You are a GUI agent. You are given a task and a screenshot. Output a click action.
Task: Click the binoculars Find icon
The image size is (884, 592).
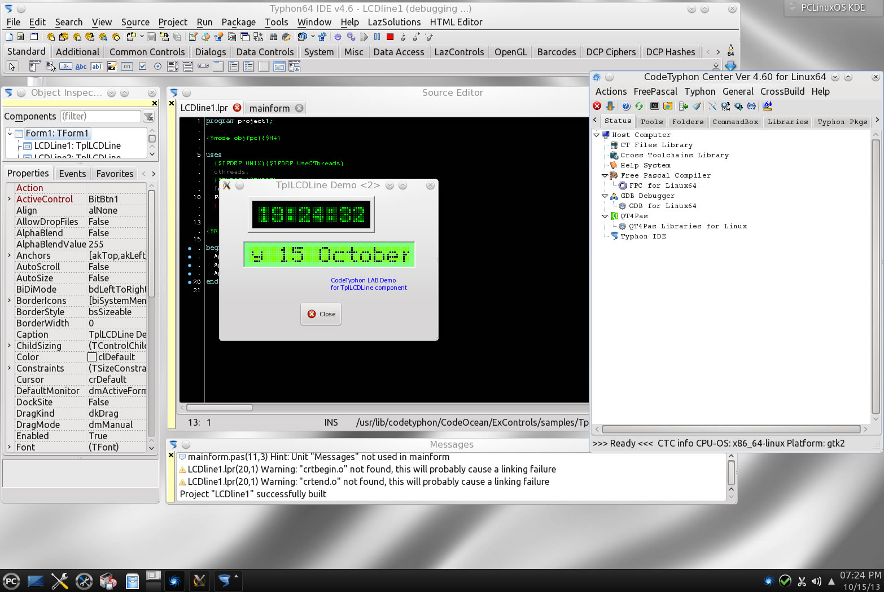coord(274,37)
